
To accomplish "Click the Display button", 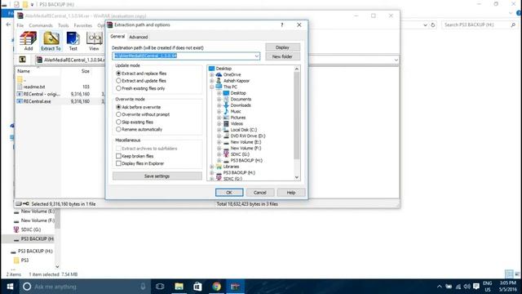I will pyautogui.click(x=283, y=47).
